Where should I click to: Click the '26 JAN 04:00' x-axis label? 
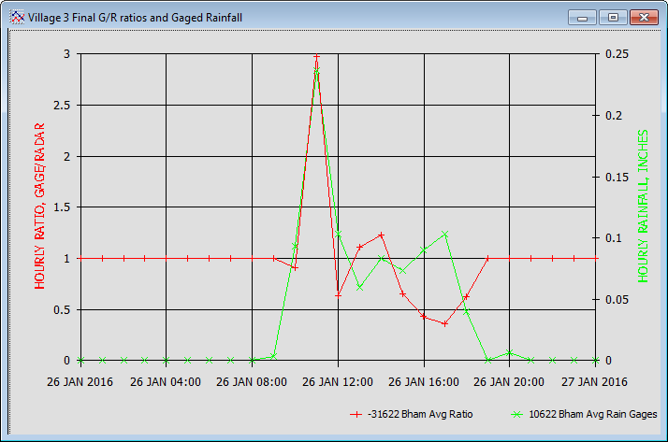[166, 381]
